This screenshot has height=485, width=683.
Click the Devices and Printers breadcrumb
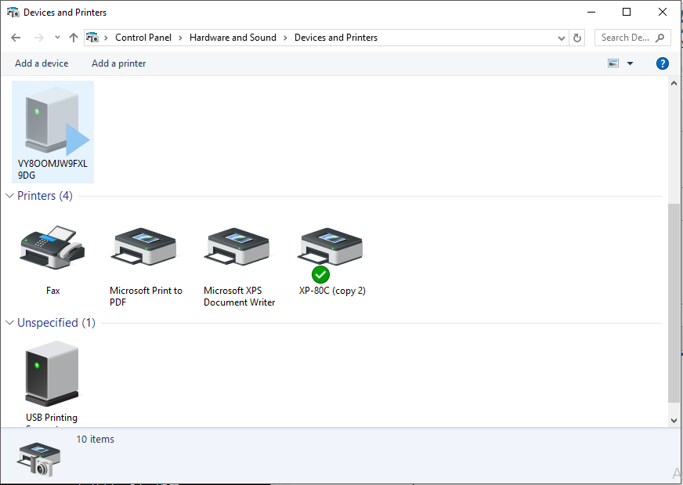[x=336, y=38]
